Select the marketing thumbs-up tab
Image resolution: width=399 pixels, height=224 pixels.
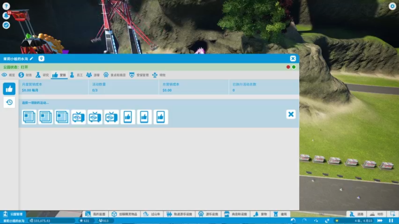[x=59, y=75]
